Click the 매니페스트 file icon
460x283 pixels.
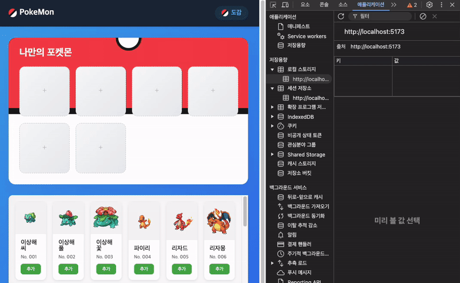pyautogui.click(x=281, y=26)
